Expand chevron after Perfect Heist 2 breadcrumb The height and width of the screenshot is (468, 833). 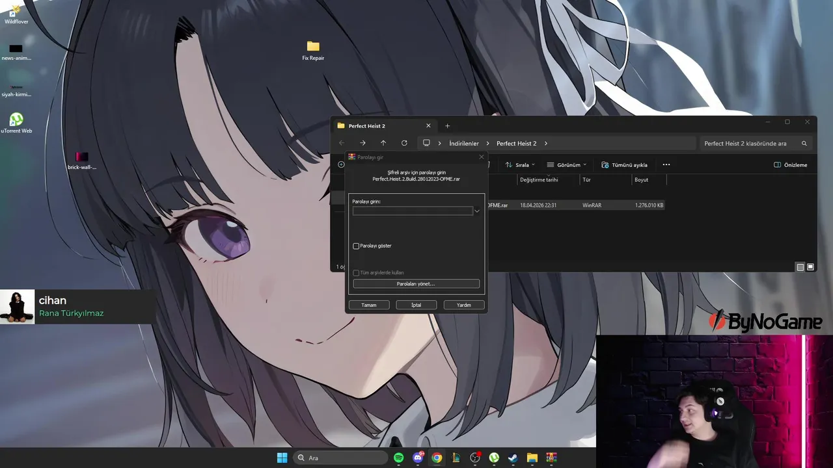pos(545,144)
